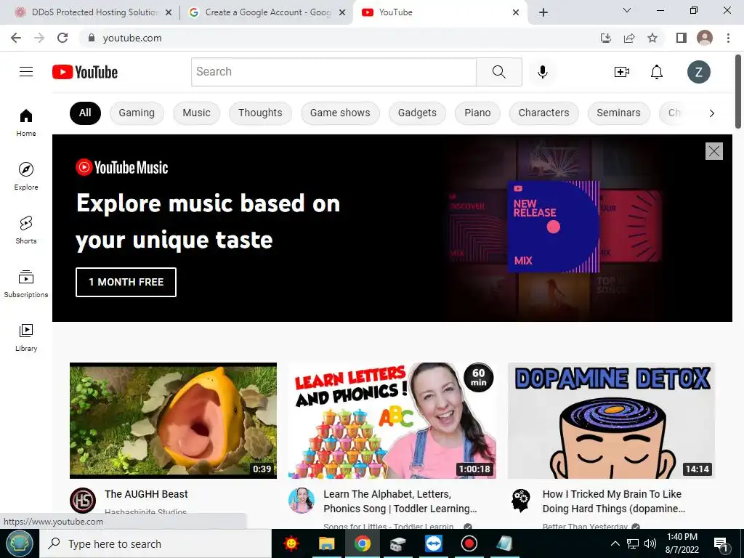Select the Characters filter chip

pos(543,113)
